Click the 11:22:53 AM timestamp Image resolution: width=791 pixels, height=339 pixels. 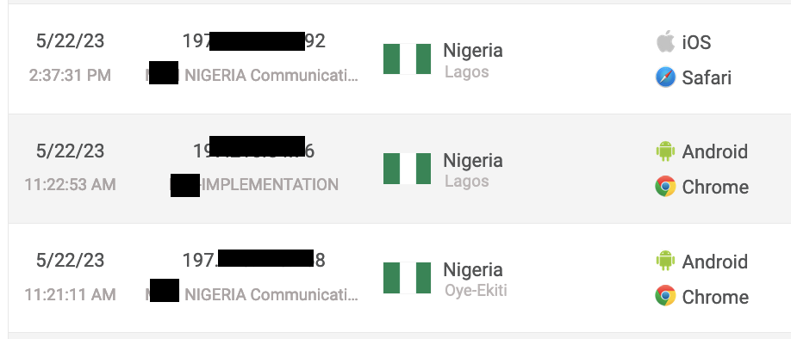(70, 184)
